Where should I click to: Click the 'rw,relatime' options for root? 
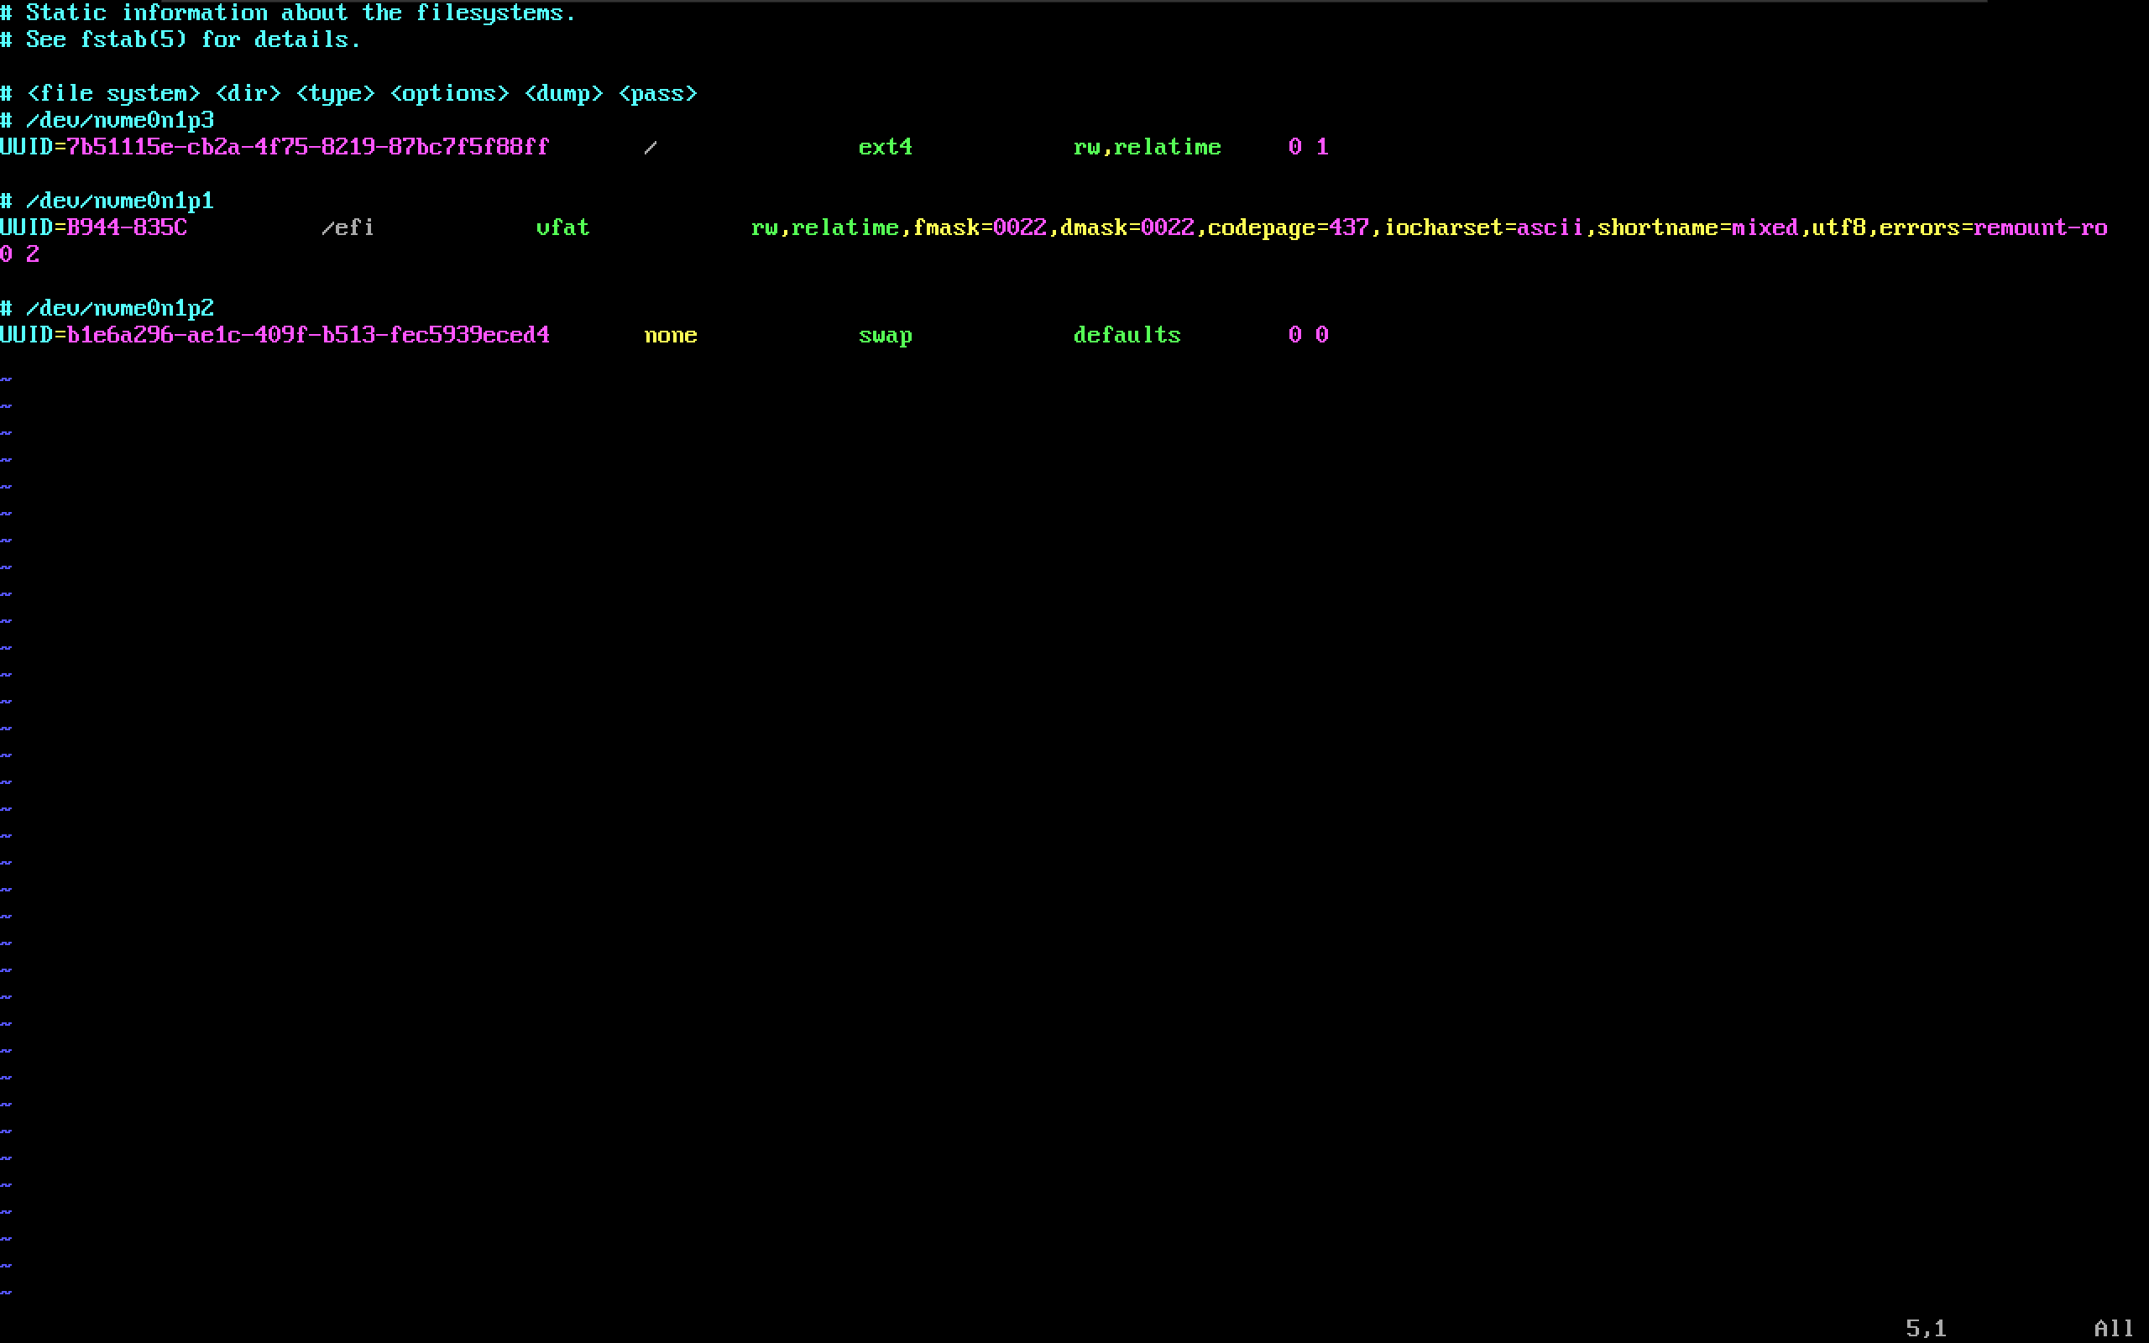1147,148
